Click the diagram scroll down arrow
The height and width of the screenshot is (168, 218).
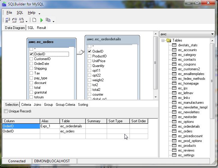[156, 97]
